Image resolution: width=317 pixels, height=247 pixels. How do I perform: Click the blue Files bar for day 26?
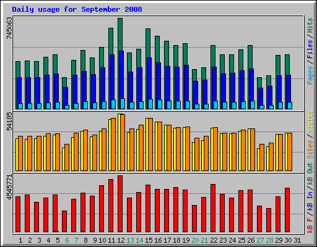click(251, 85)
